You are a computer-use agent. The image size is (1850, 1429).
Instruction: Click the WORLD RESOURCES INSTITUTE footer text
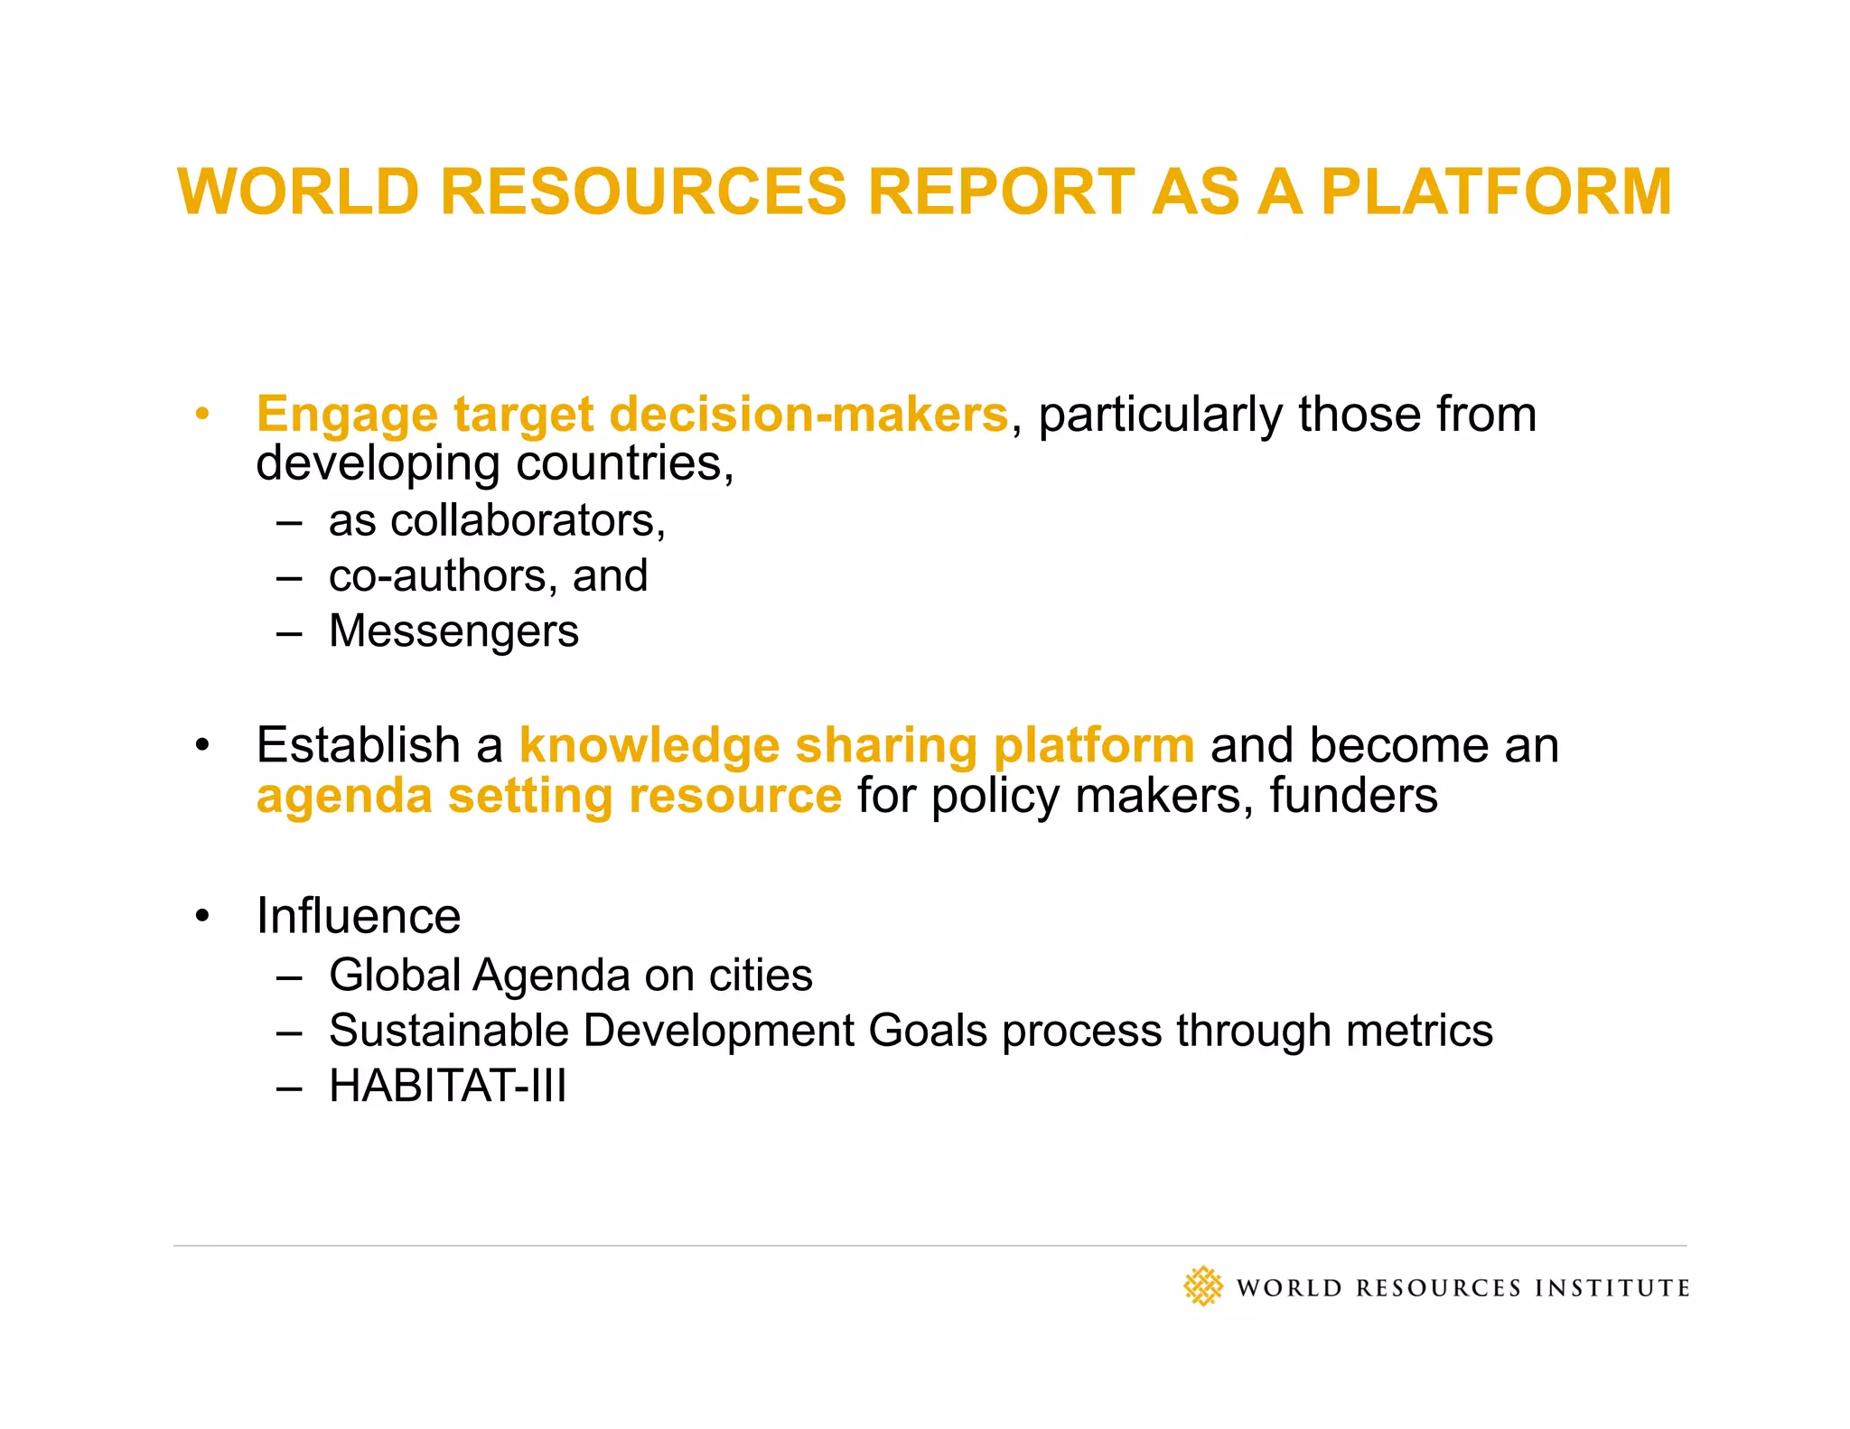[1462, 1288]
